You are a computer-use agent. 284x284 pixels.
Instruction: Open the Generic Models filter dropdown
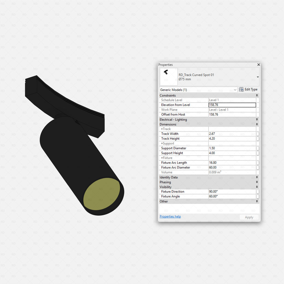click(x=236, y=90)
